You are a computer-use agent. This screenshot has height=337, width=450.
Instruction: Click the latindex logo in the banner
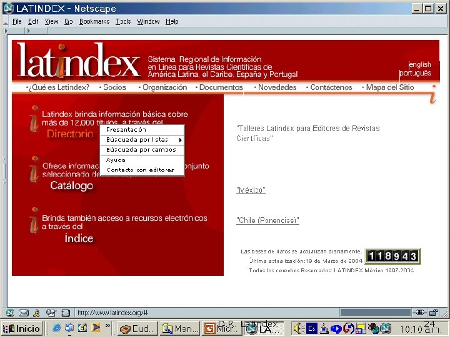79,61
